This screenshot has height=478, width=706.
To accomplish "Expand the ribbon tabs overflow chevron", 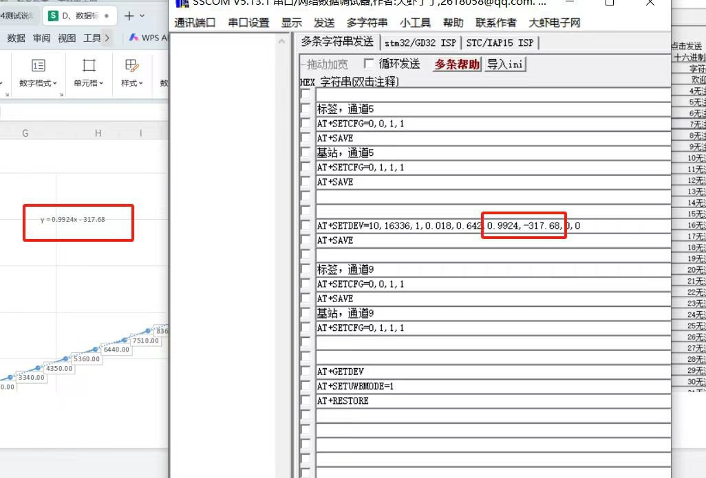I will [x=107, y=38].
